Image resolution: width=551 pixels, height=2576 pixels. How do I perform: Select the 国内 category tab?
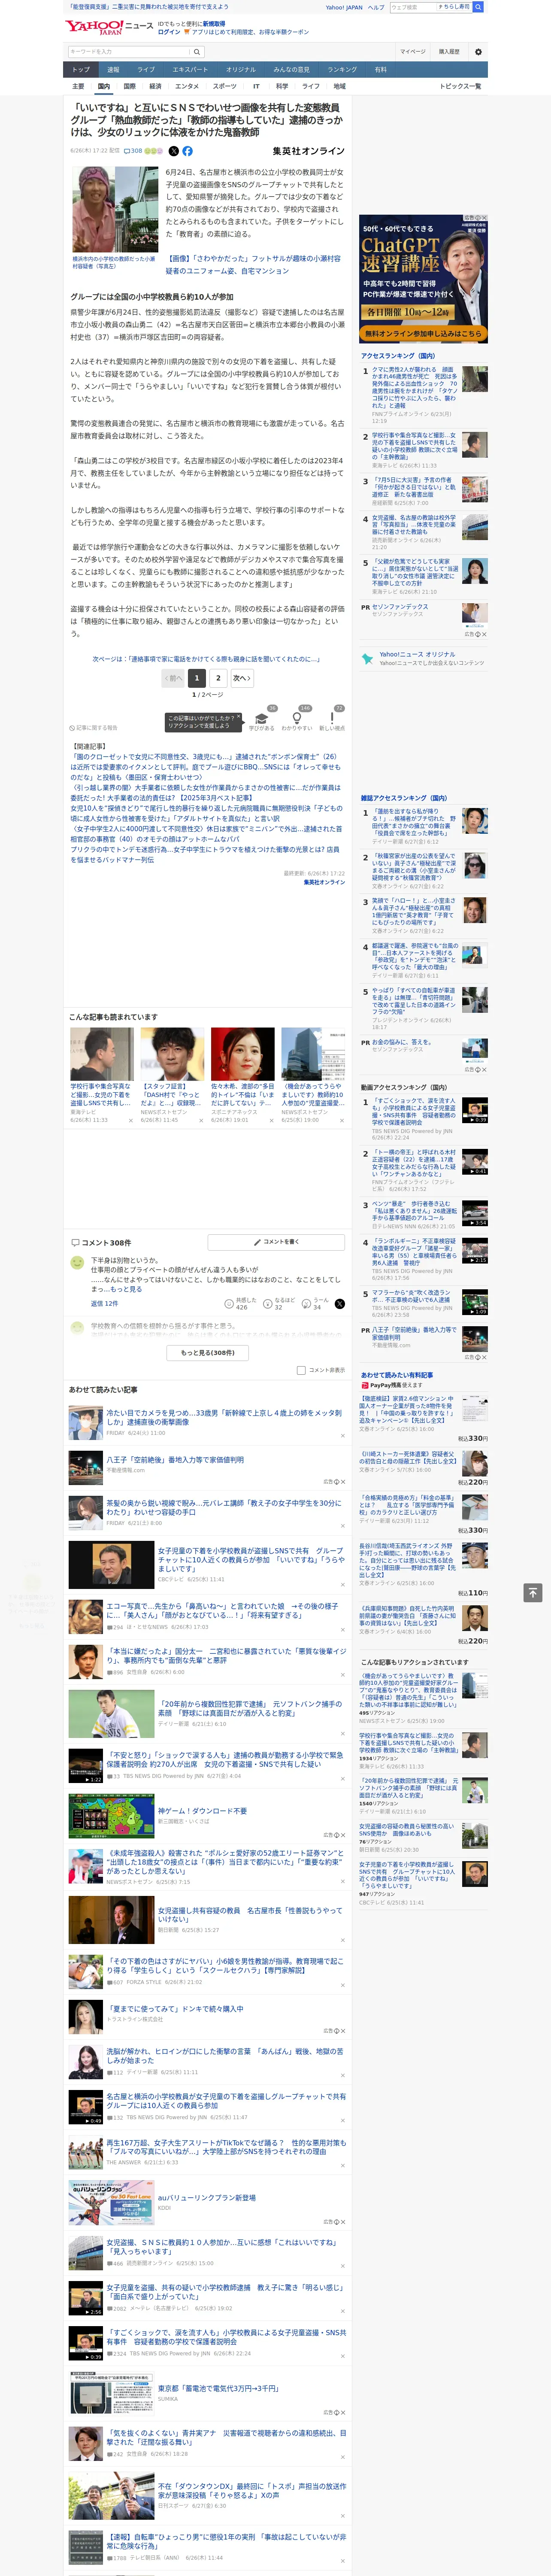click(x=103, y=86)
